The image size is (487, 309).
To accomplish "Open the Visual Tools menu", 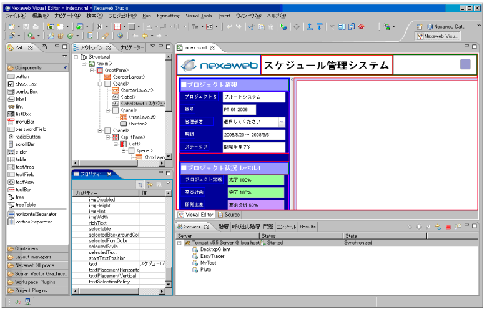I will pyautogui.click(x=199, y=16).
